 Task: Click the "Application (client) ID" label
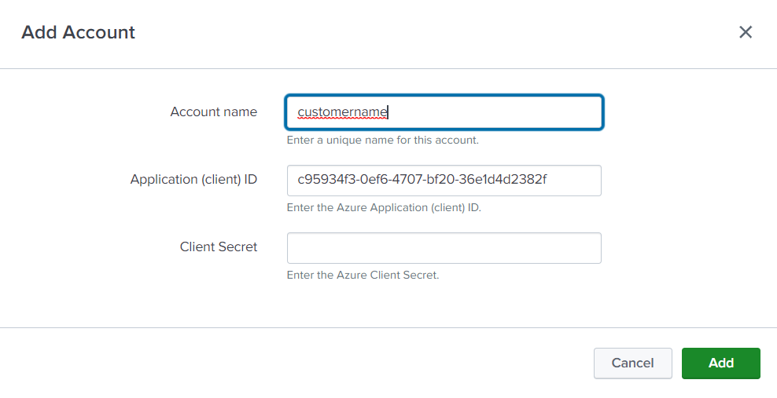pyautogui.click(x=193, y=180)
